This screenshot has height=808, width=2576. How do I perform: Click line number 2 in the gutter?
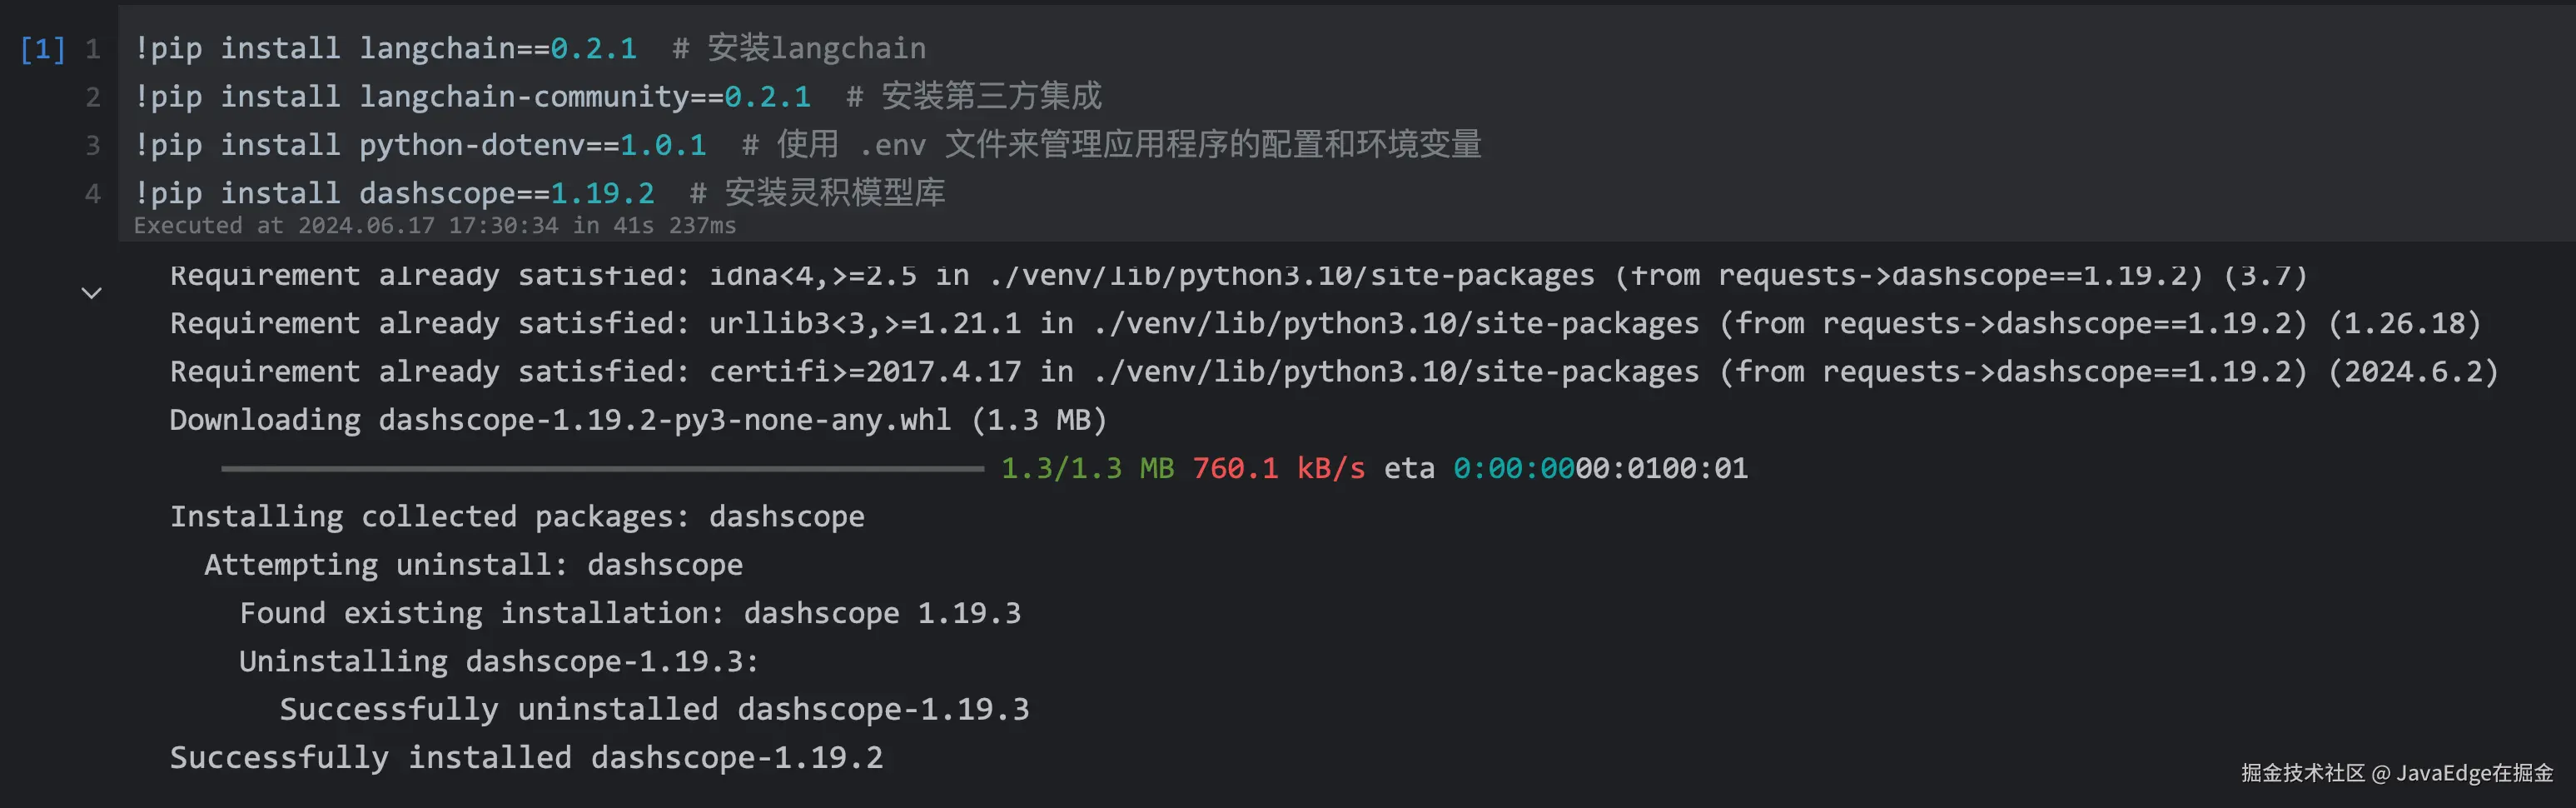click(x=93, y=97)
